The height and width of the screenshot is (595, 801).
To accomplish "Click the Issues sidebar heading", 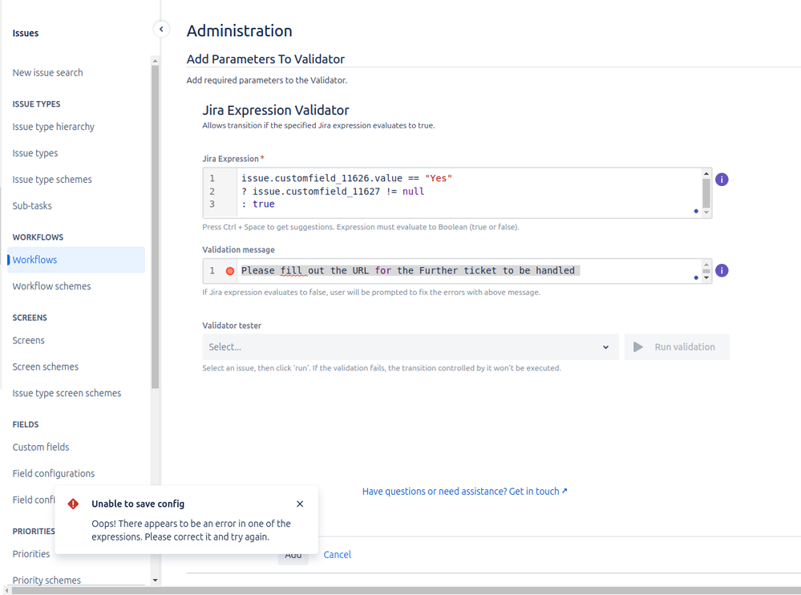I will (26, 33).
